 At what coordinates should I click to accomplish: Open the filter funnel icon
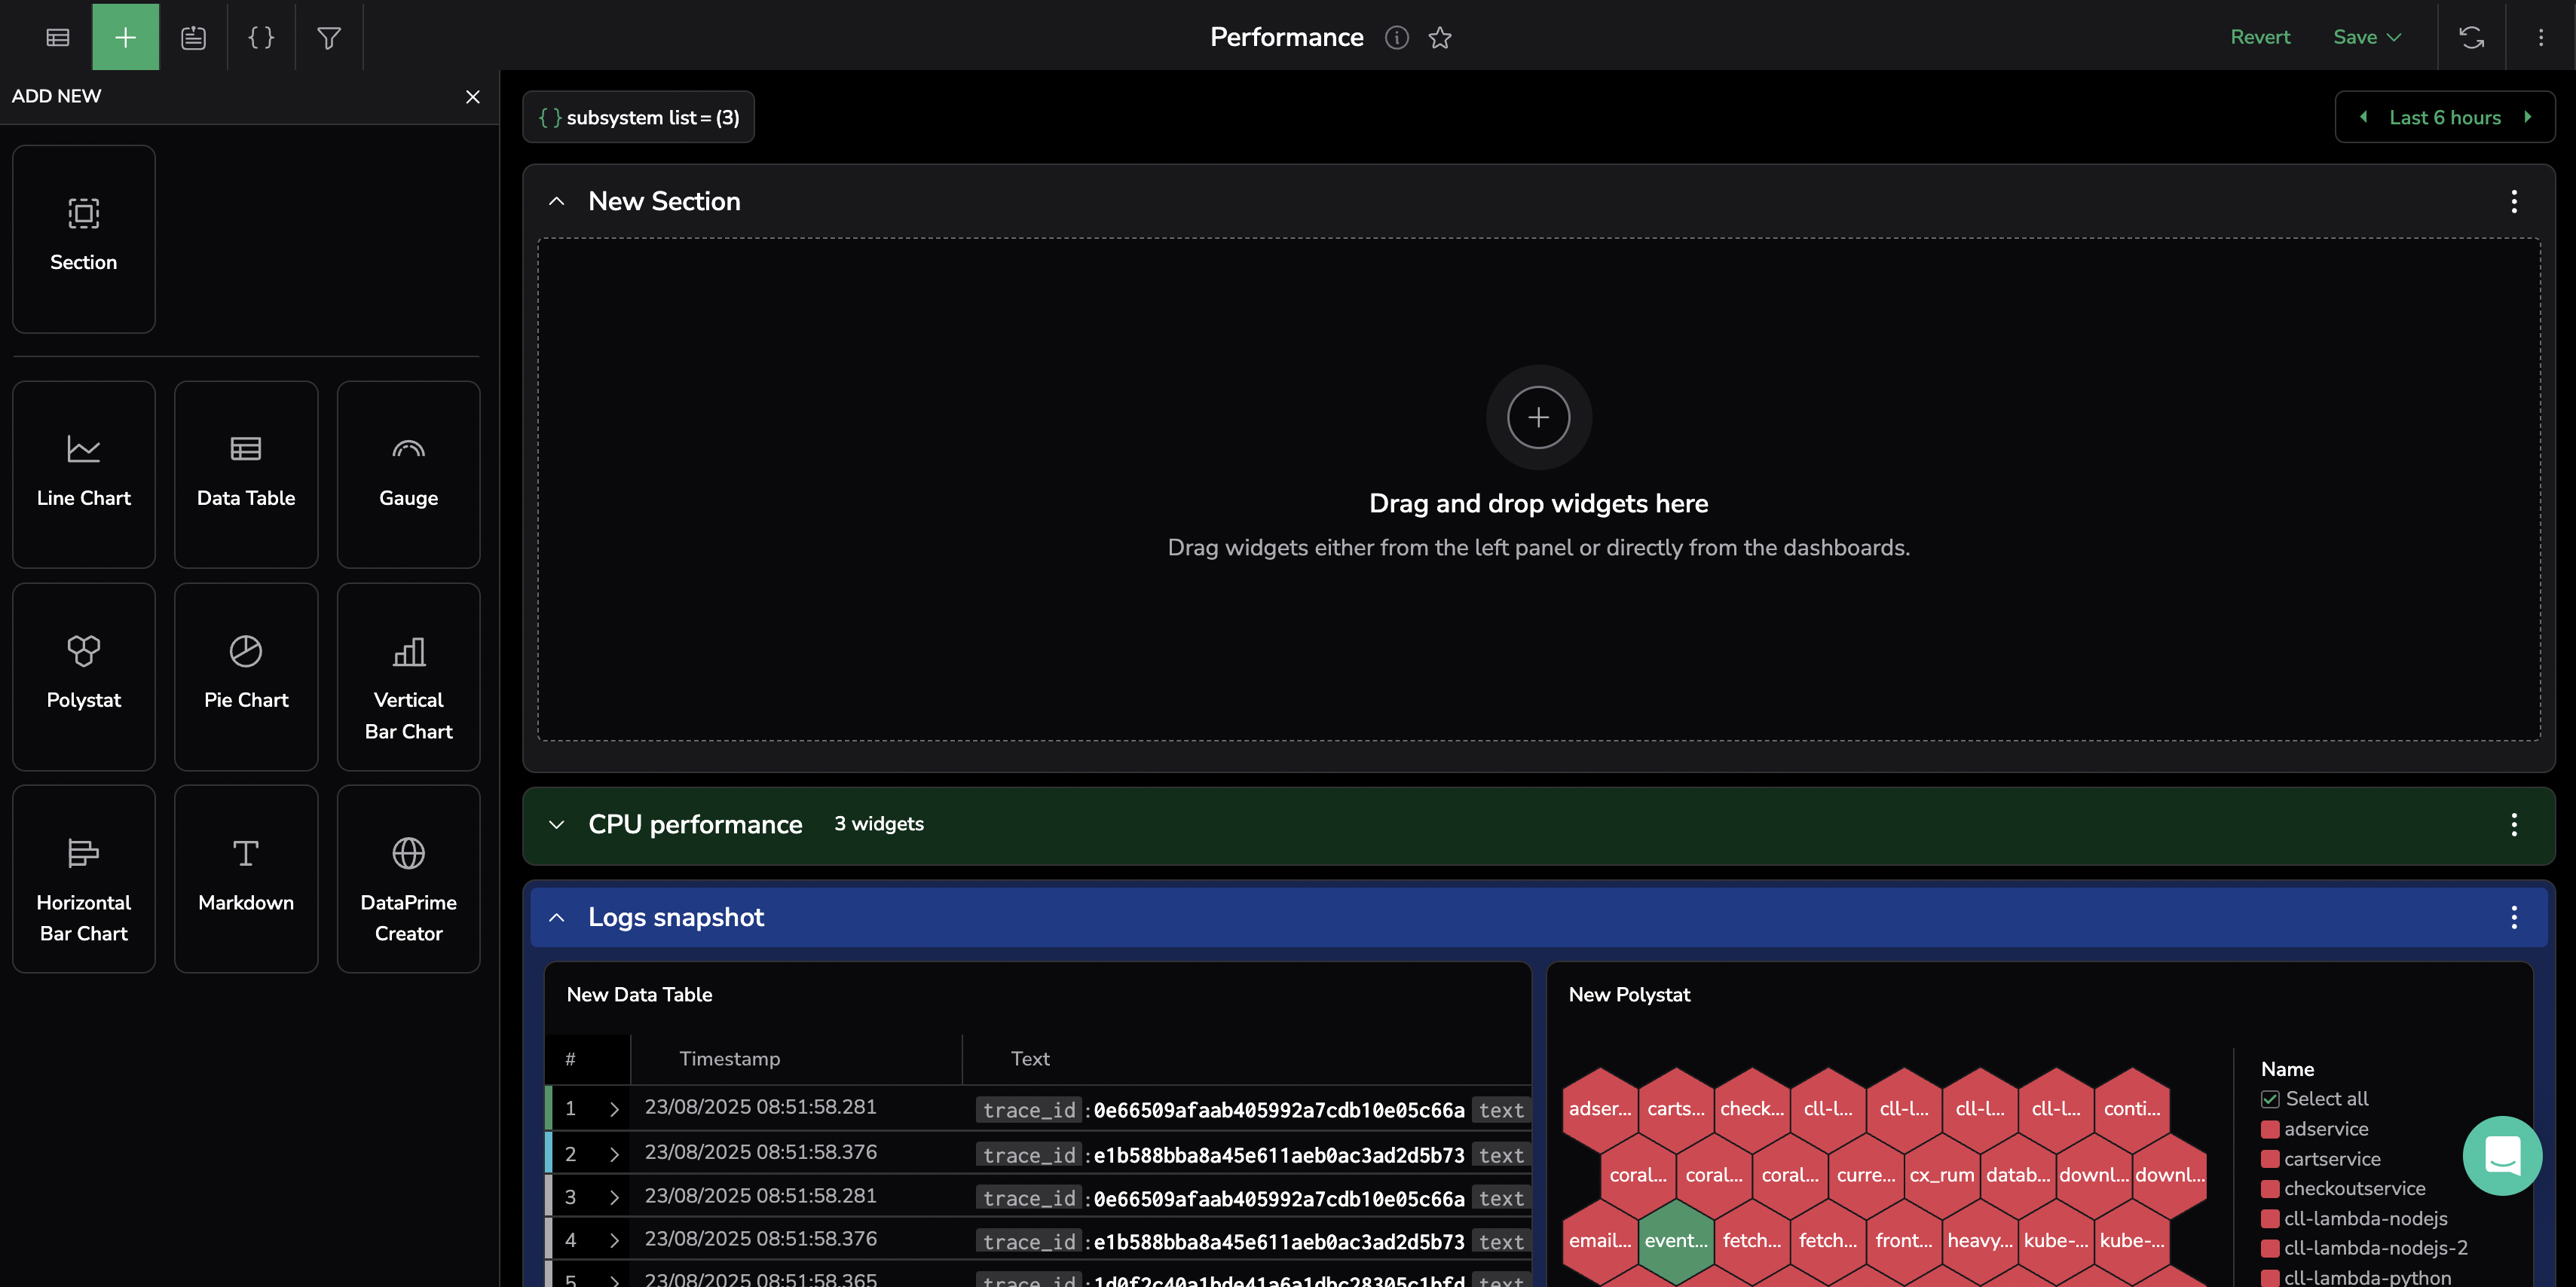click(329, 37)
